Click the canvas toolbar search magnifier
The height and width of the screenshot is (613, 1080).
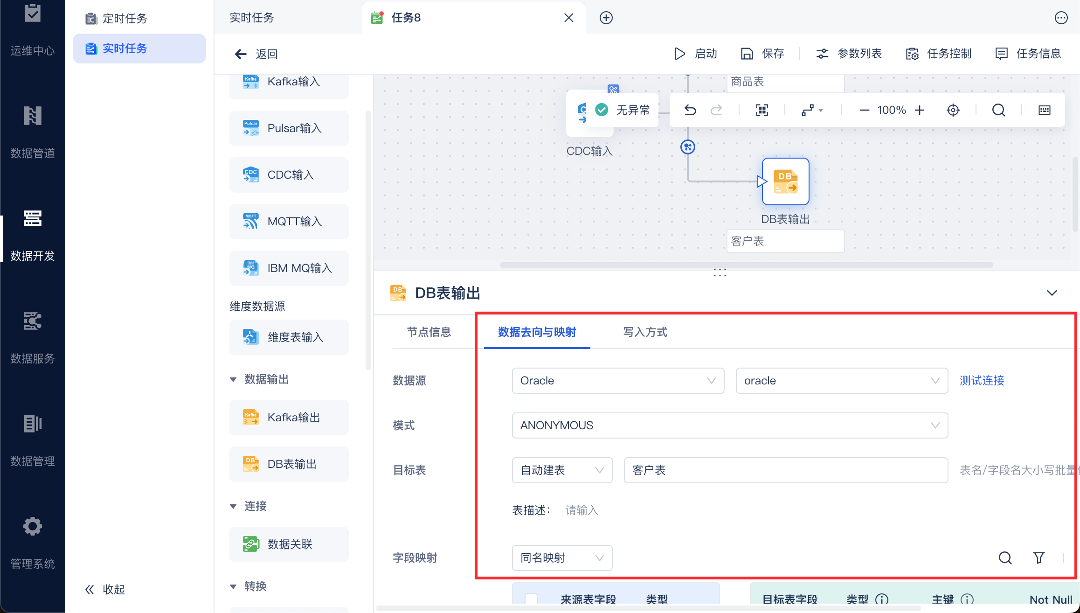point(998,110)
